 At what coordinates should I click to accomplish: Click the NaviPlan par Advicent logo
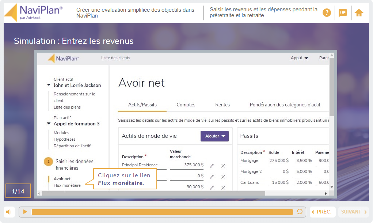(x=34, y=13)
